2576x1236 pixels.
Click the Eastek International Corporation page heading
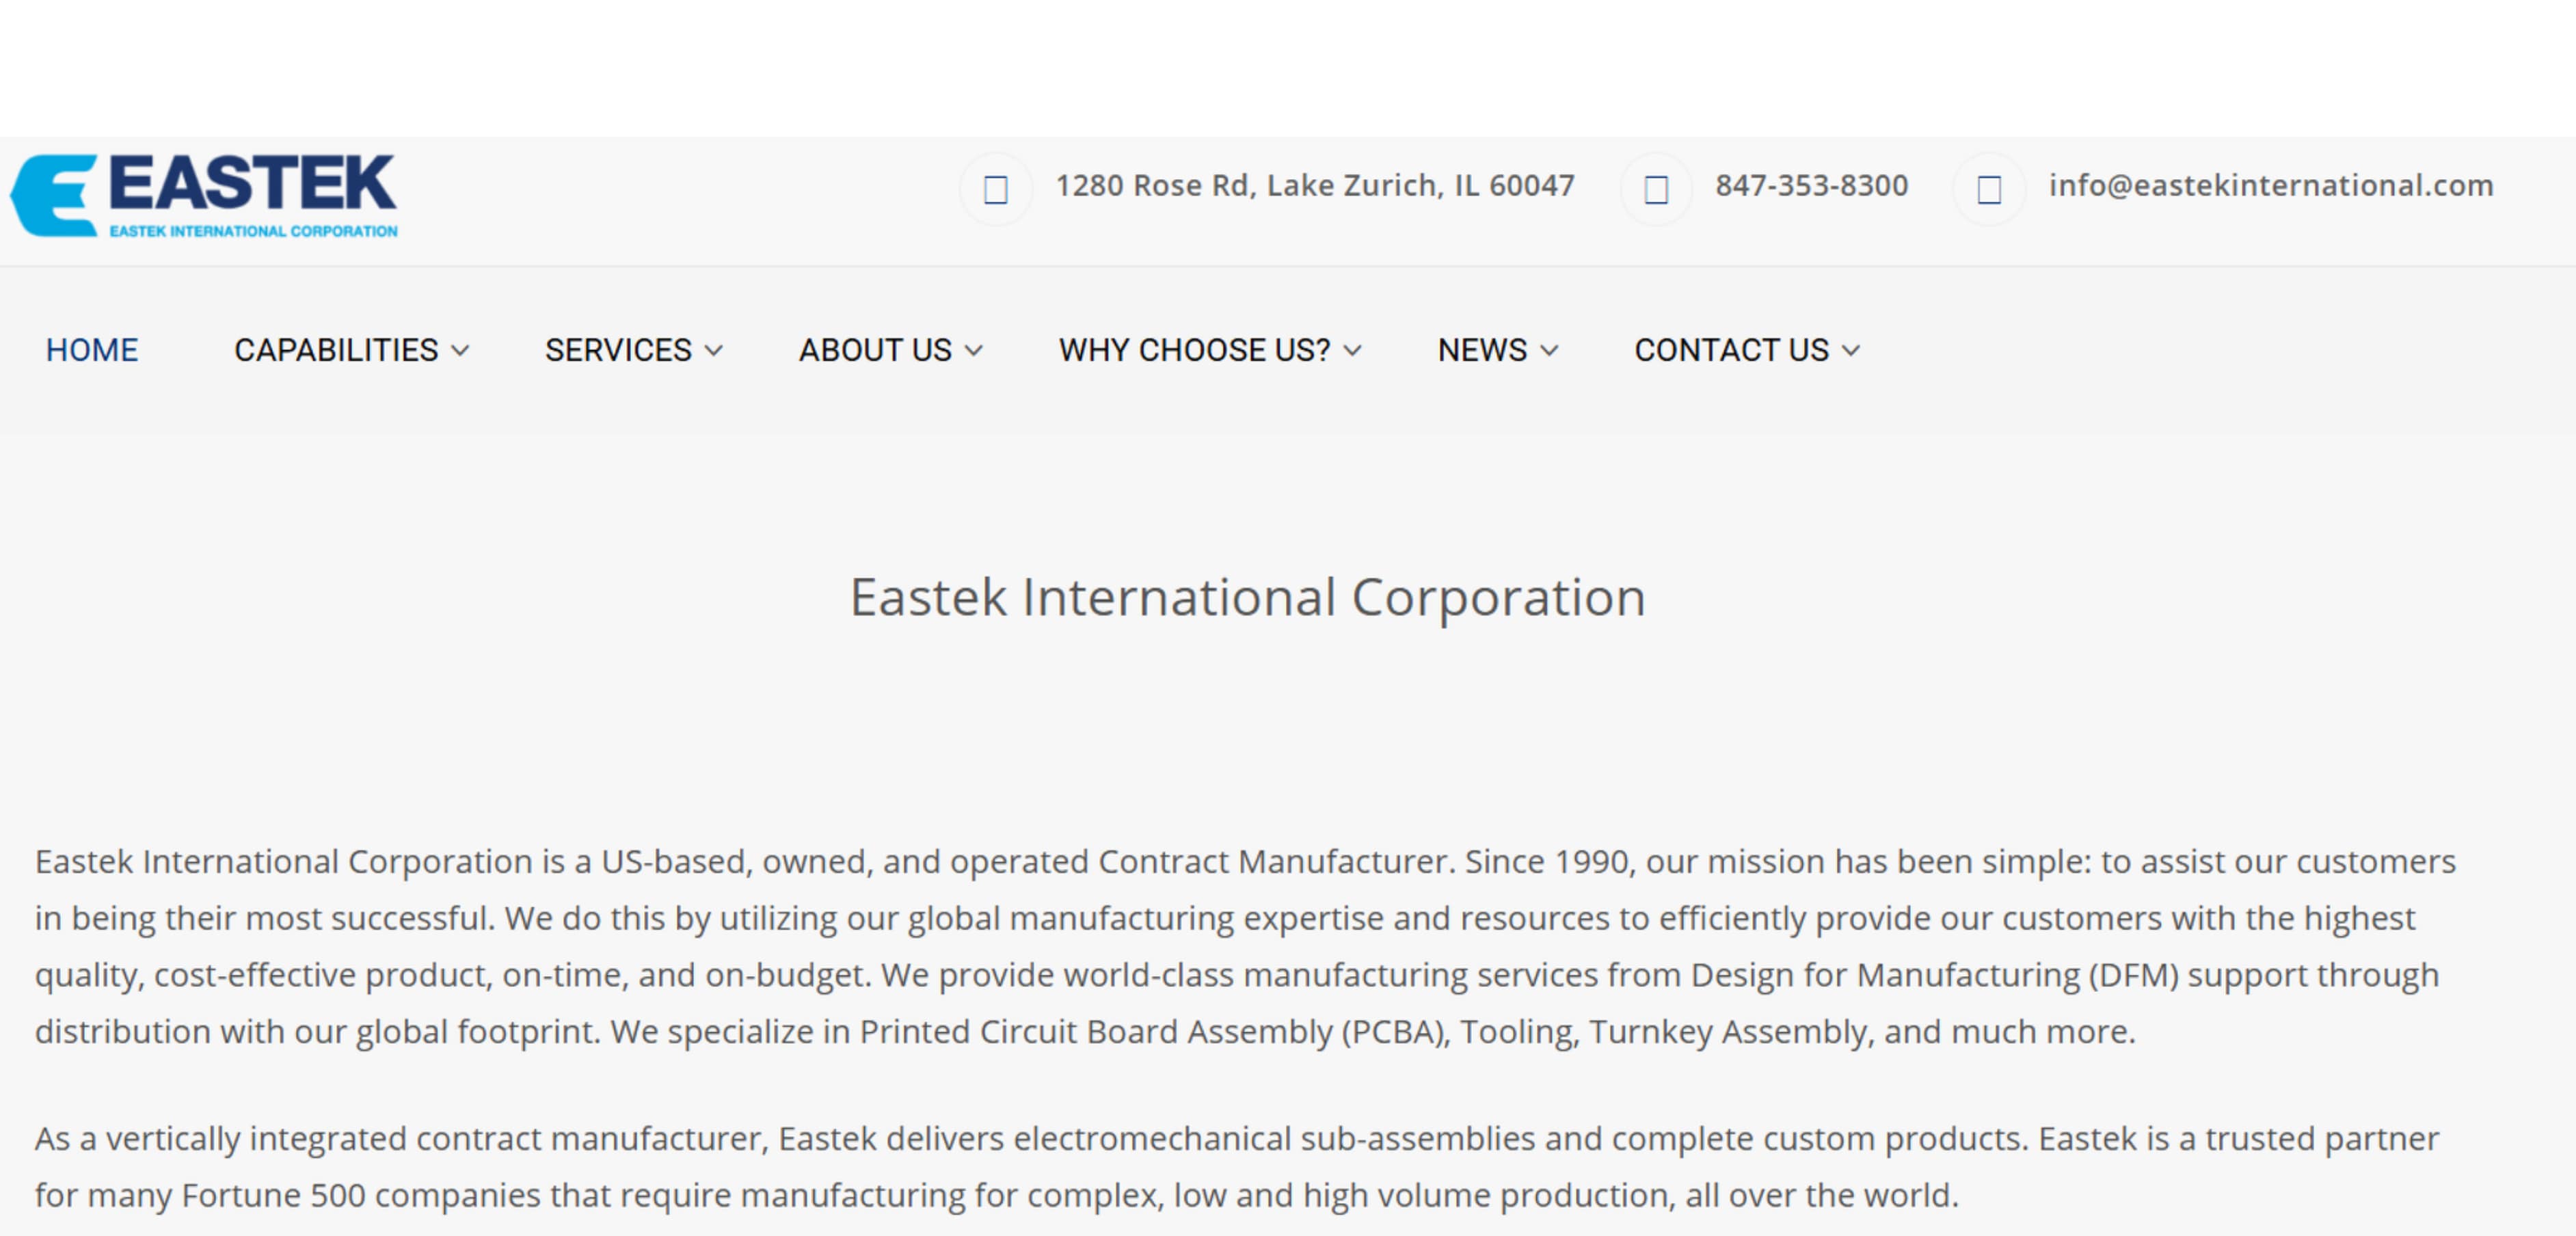(1248, 597)
